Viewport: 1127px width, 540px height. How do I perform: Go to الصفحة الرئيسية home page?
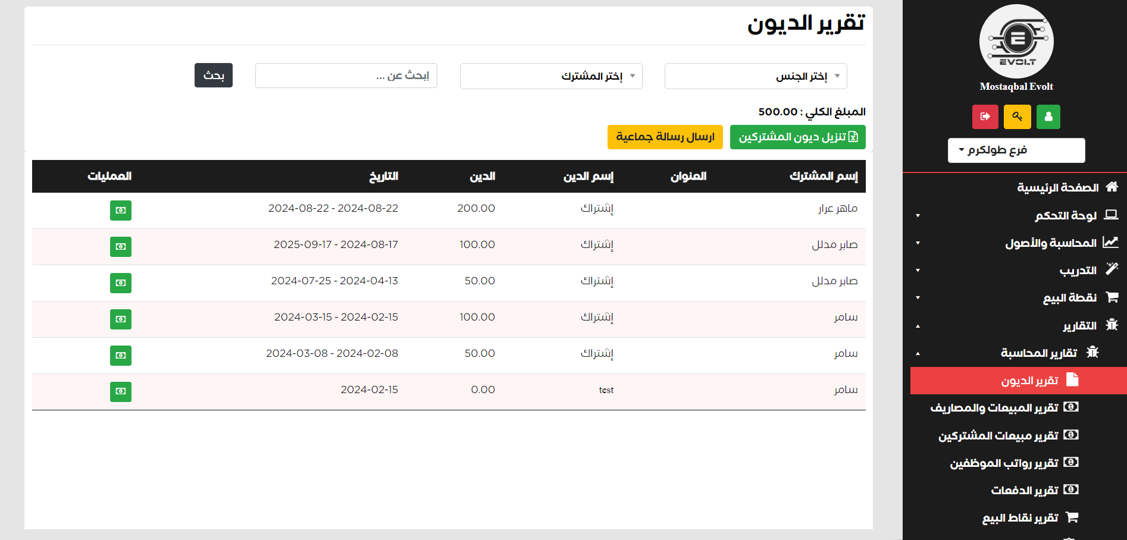[1057, 188]
